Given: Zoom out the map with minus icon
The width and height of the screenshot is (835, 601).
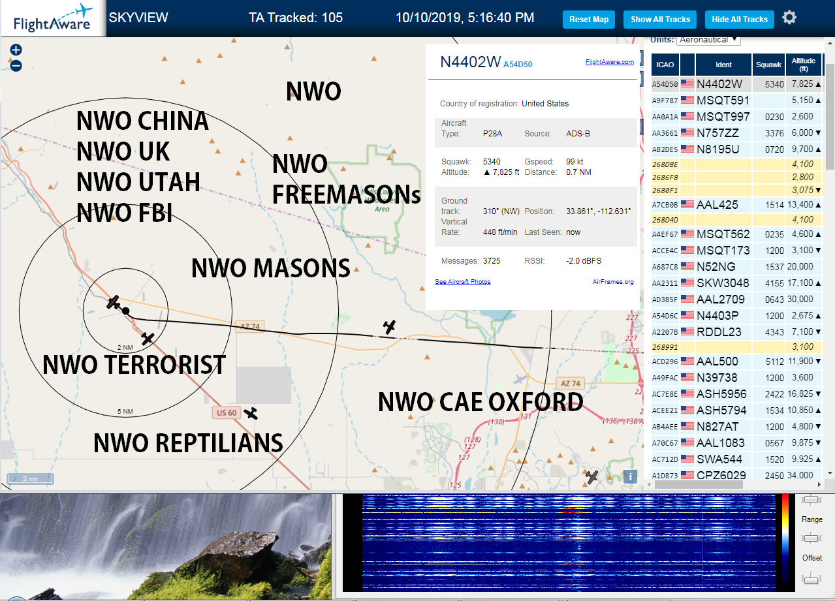Looking at the screenshot, I should tap(16, 65).
